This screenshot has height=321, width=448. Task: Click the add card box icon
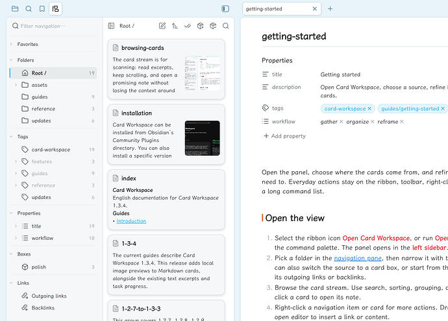point(200,26)
